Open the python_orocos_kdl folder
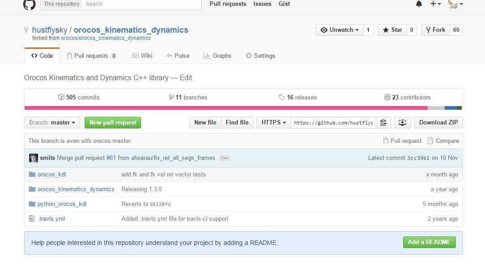The image size is (485, 270). click(x=62, y=204)
